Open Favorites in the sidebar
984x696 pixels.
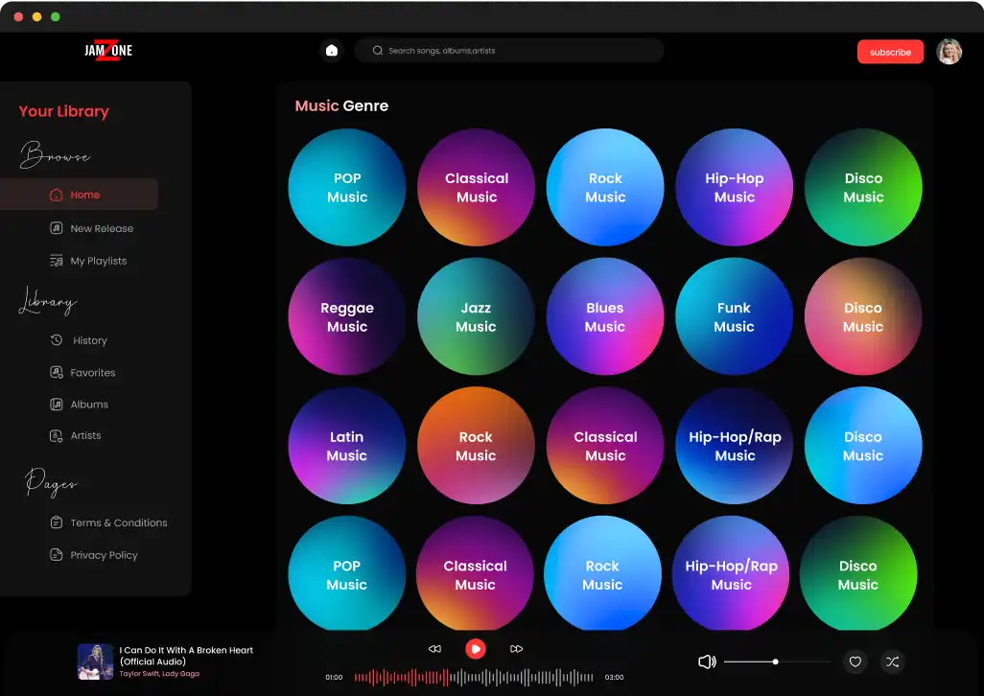click(82, 373)
